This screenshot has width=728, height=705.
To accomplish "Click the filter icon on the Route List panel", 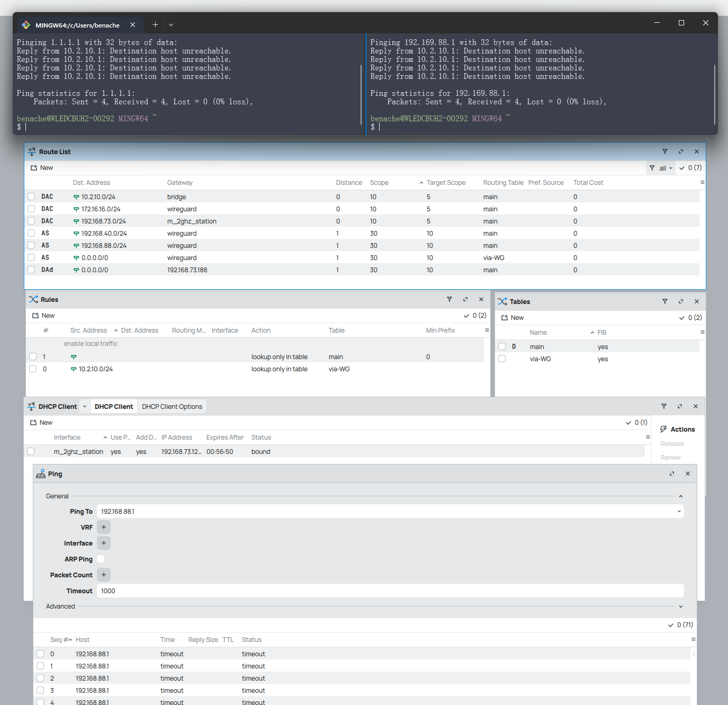I will 666,151.
